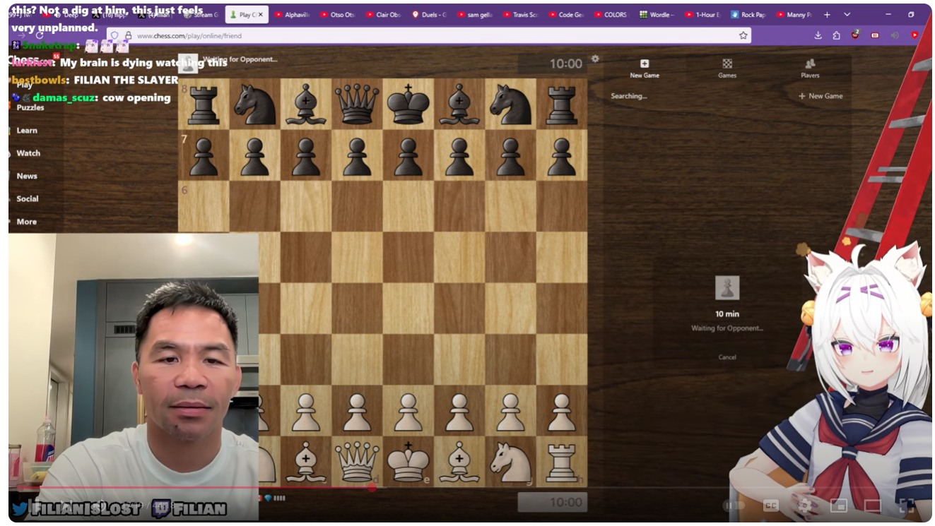
Task: Open the chess.com board settings gear
Action: tap(595, 59)
